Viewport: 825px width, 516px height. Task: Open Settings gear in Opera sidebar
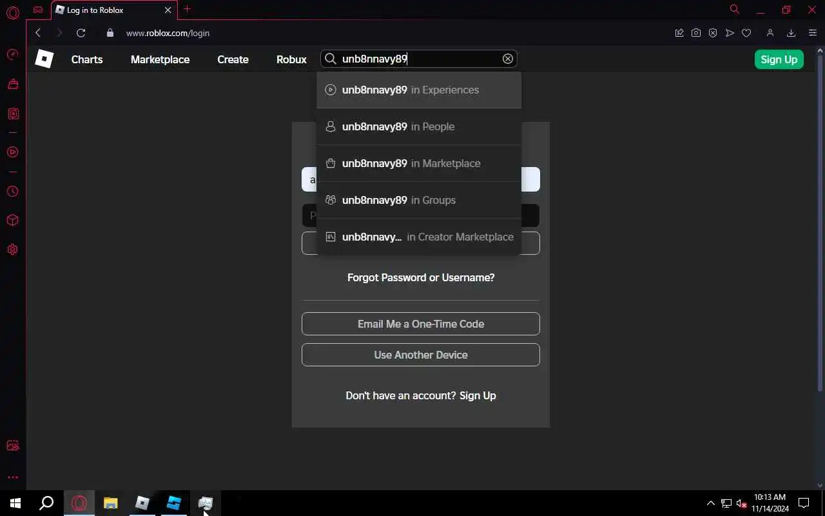click(12, 250)
